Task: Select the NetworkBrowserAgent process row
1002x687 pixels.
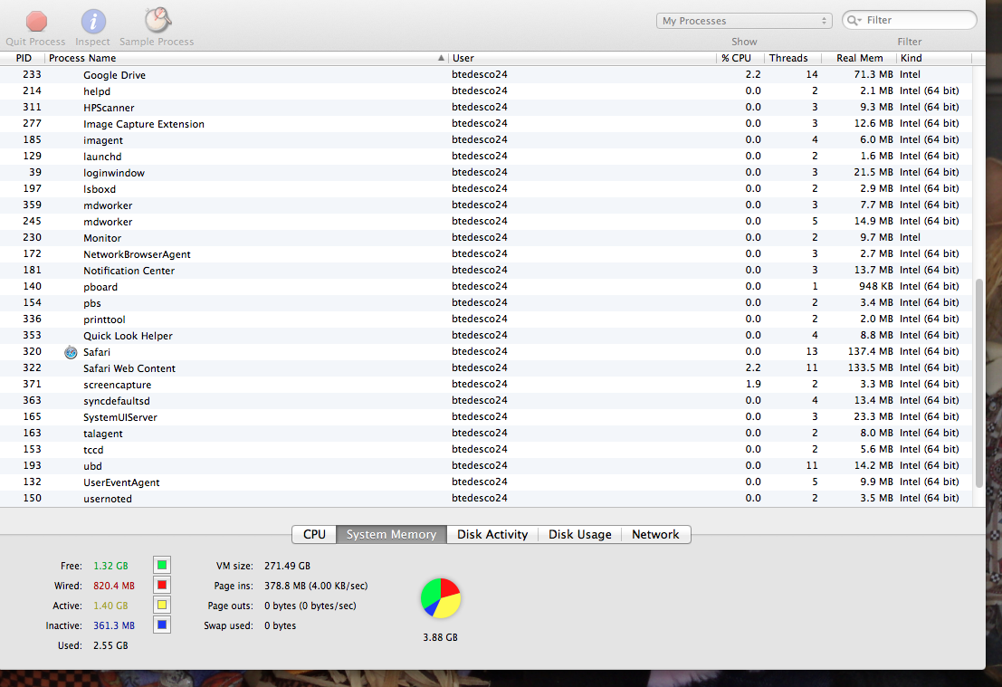Action: (486, 253)
